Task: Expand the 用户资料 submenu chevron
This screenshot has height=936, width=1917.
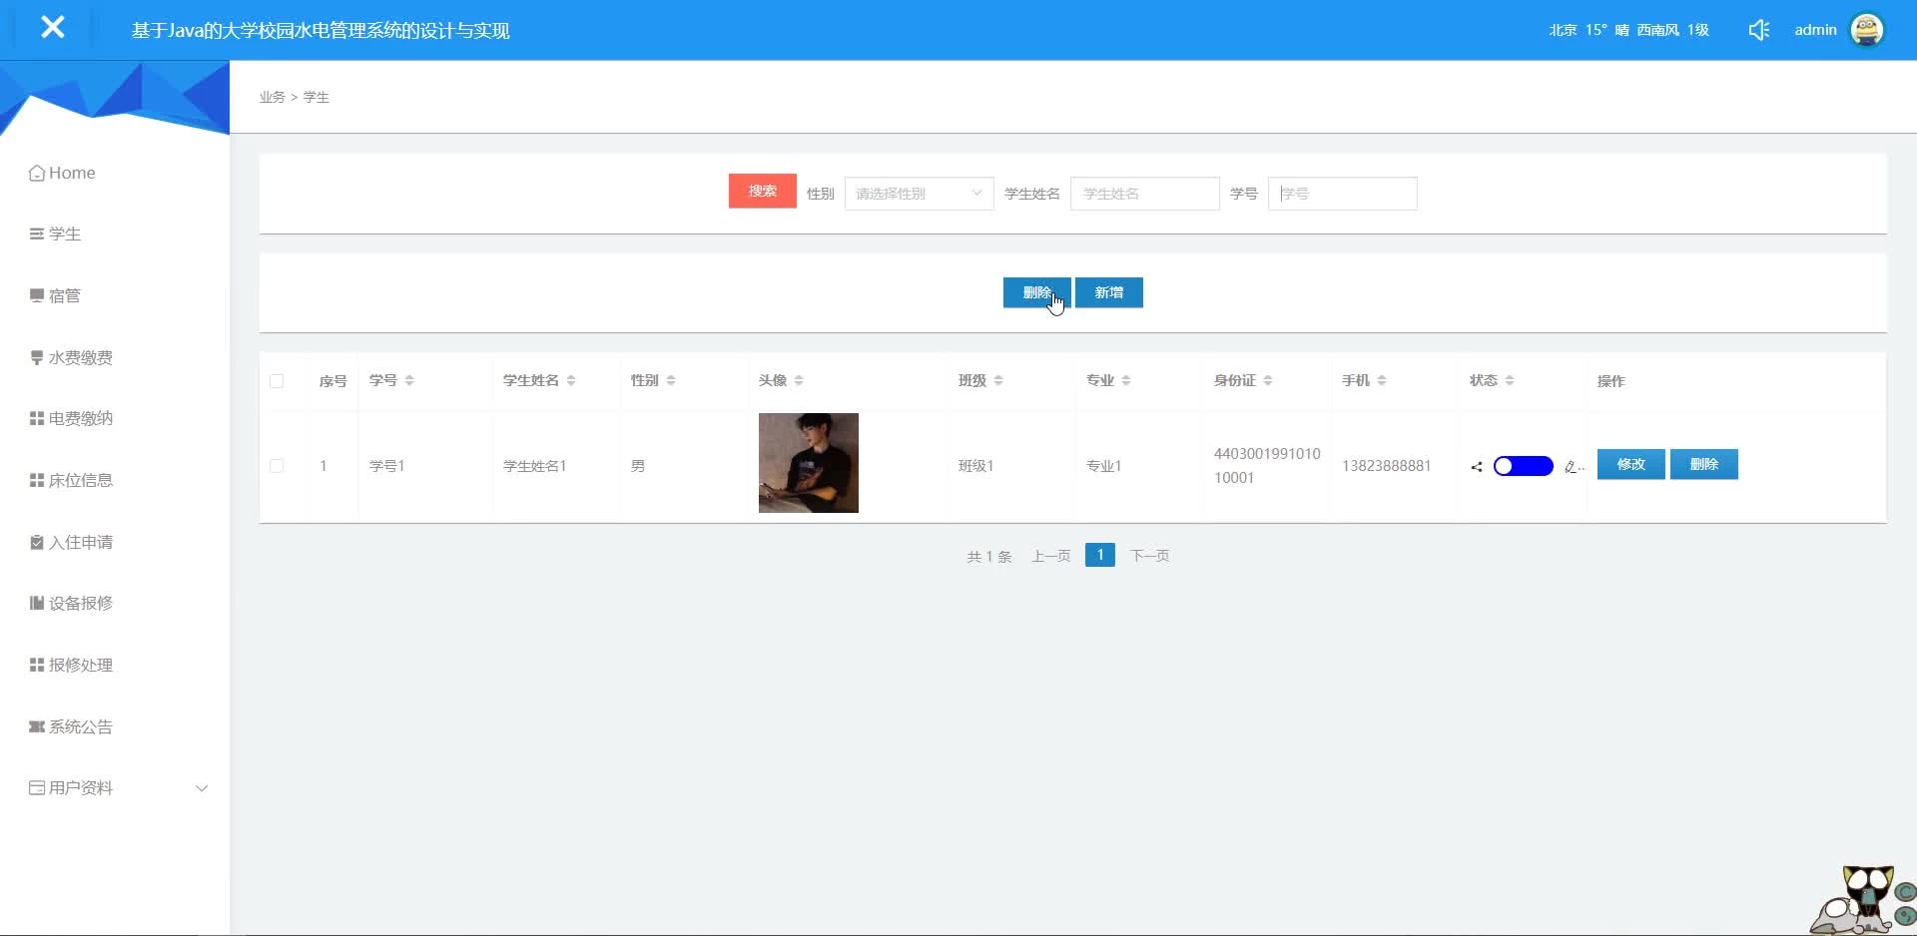Action: pyautogui.click(x=202, y=788)
